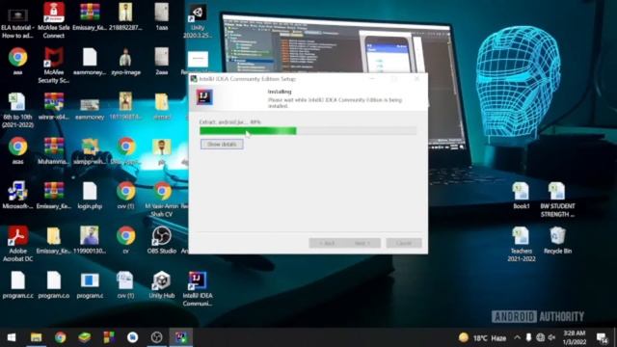This screenshot has height=347, width=617.
Task: Select the zyro-image desktop icon
Action: [x=125, y=62]
